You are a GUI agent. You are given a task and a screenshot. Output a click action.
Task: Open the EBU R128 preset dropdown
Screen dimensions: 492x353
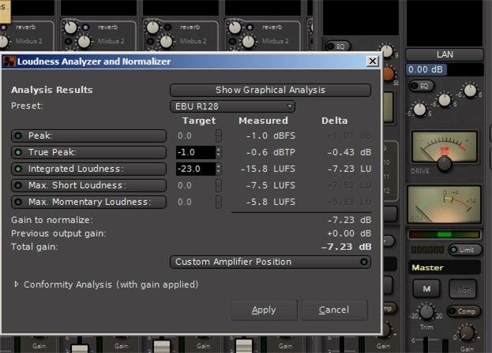[232, 106]
